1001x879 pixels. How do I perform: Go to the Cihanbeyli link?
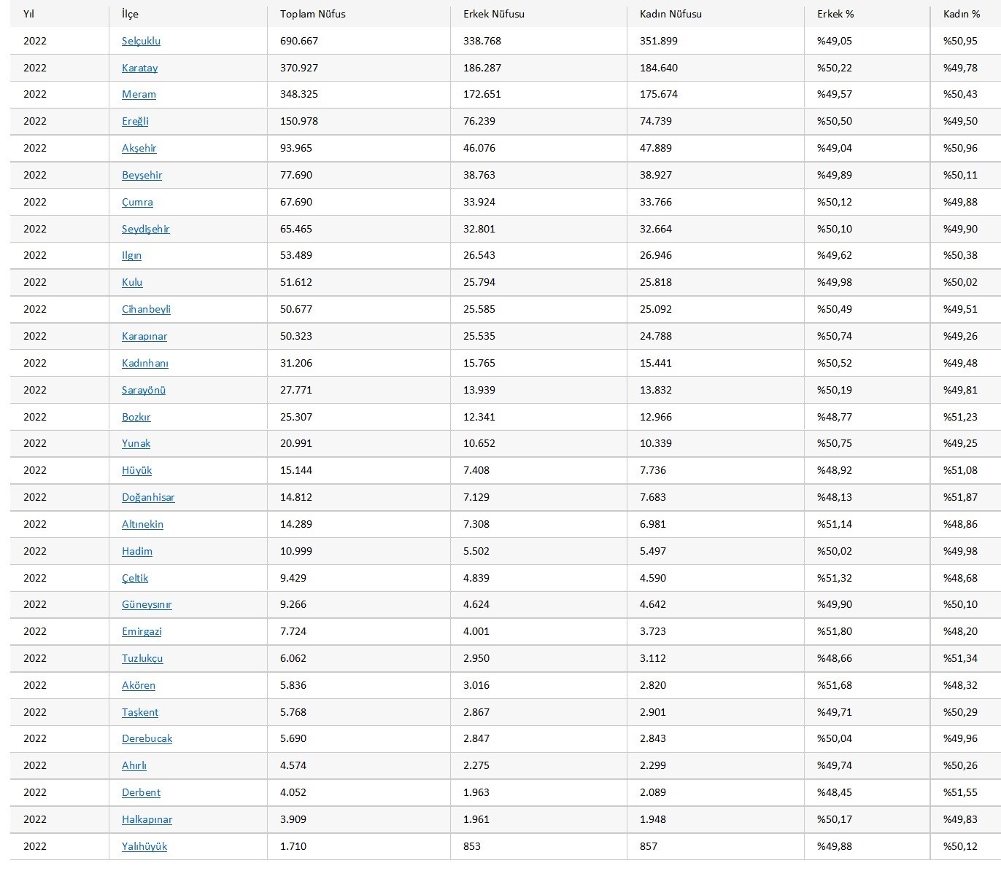click(x=146, y=309)
